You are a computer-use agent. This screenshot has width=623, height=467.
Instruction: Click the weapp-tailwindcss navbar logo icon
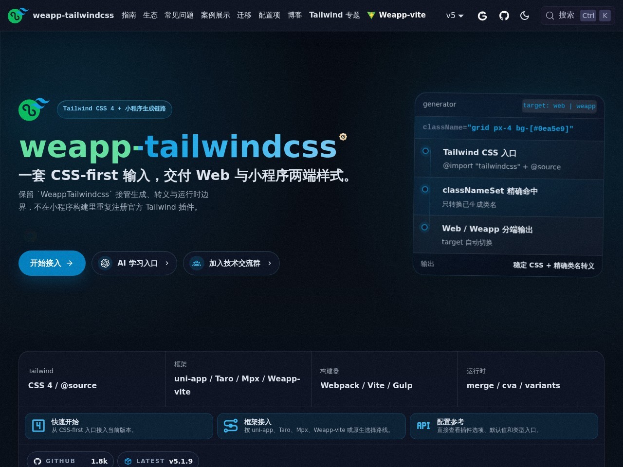18,15
